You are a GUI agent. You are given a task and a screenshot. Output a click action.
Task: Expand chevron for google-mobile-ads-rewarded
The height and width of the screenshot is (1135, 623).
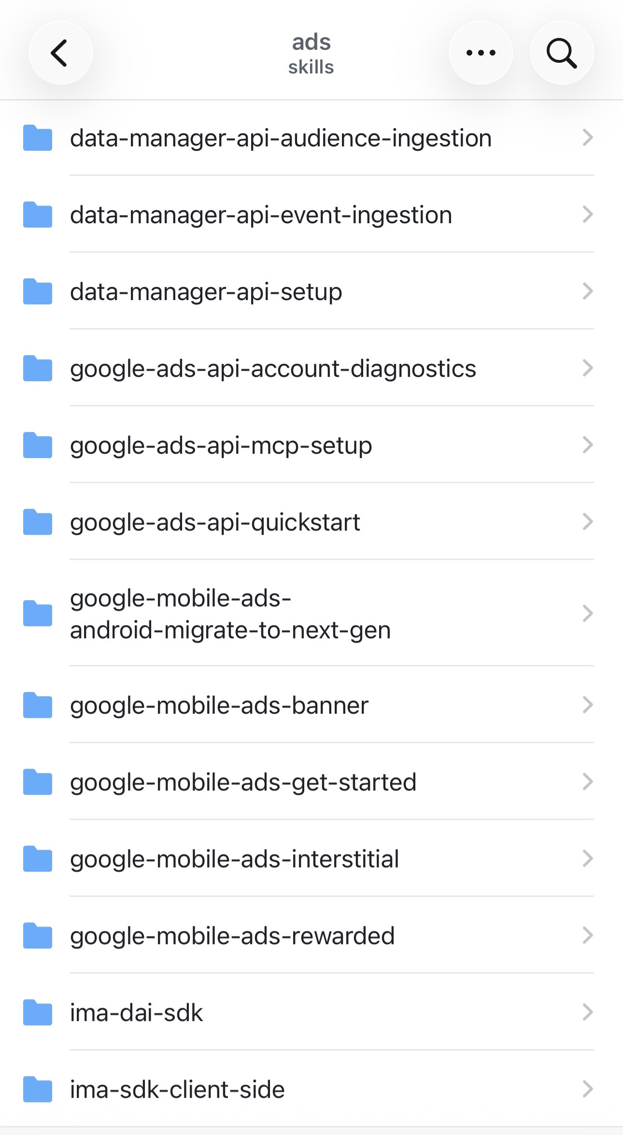587,935
